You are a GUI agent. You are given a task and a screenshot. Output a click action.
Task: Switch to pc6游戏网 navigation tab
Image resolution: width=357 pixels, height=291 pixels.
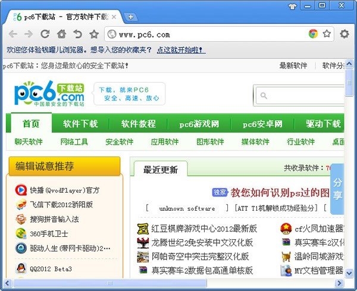(199, 124)
